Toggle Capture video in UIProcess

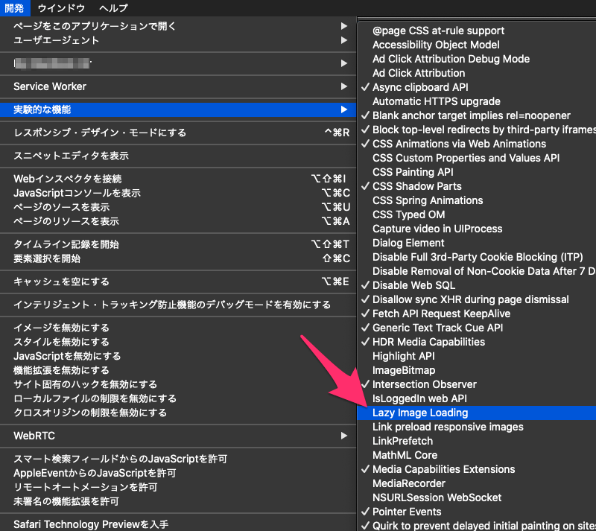pyautogui.click(x=477, y=229)
